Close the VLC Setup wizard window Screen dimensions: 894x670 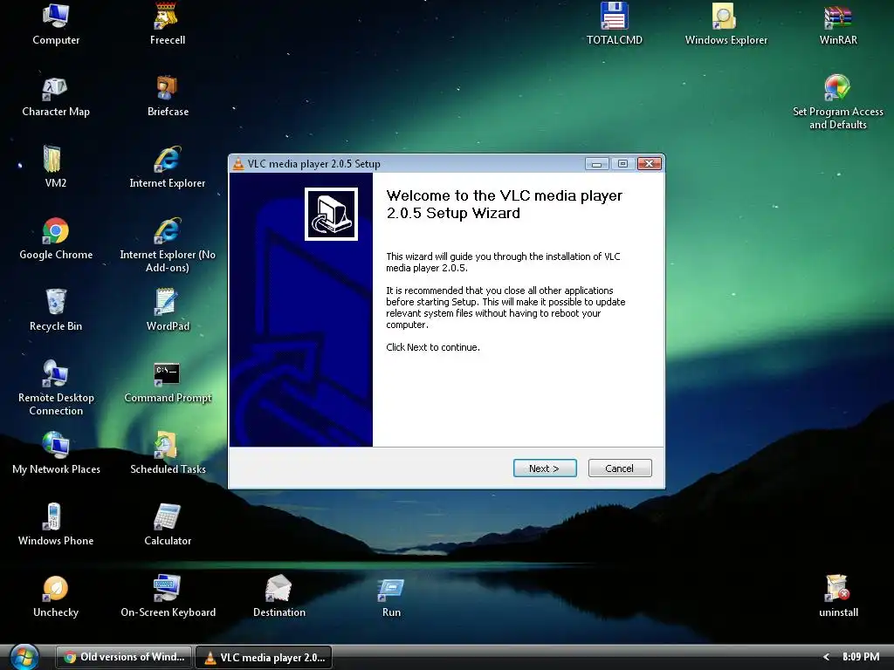click(x=650, y=164)
